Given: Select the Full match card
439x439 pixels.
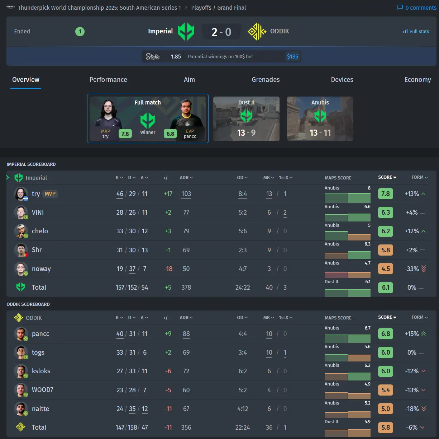Looking at the screenshot, I should 148,118.
